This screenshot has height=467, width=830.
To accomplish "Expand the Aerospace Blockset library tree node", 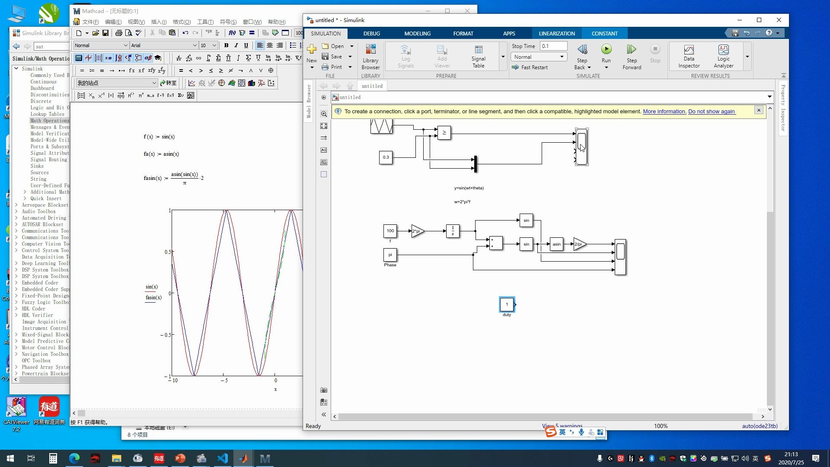I will (16, 205).
